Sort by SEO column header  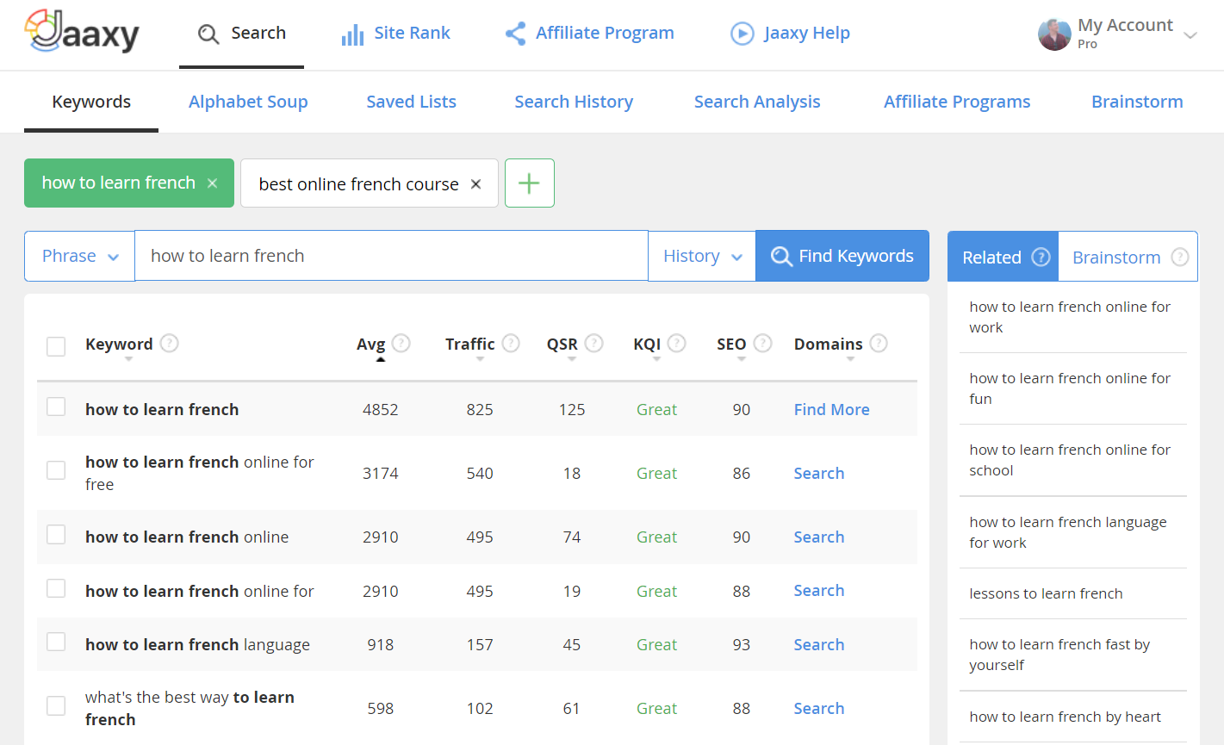731,344
